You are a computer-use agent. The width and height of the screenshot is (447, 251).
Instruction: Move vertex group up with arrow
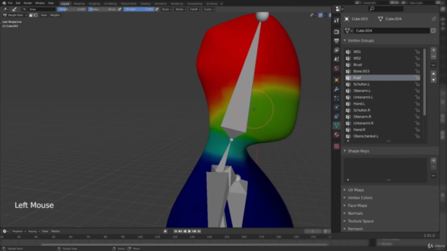click(433, 73)
